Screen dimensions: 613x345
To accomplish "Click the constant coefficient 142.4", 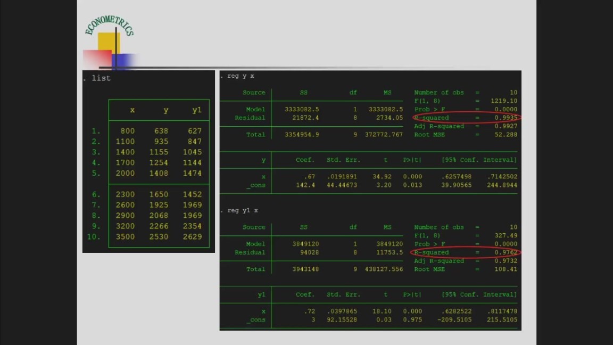I will pyautogui.click(x=306, y=185).
